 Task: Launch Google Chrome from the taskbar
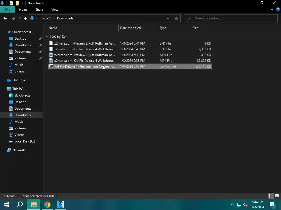click(47, 205)
